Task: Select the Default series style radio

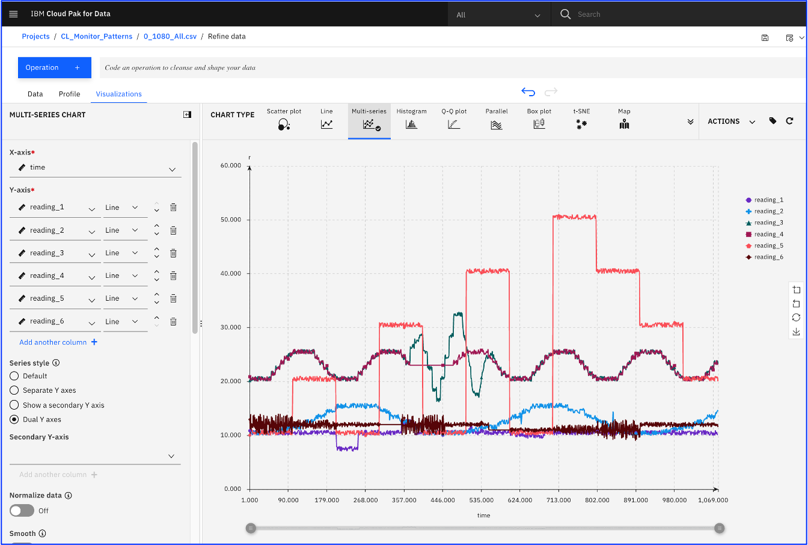Action: pyautogui.click(x=14, y=376)
